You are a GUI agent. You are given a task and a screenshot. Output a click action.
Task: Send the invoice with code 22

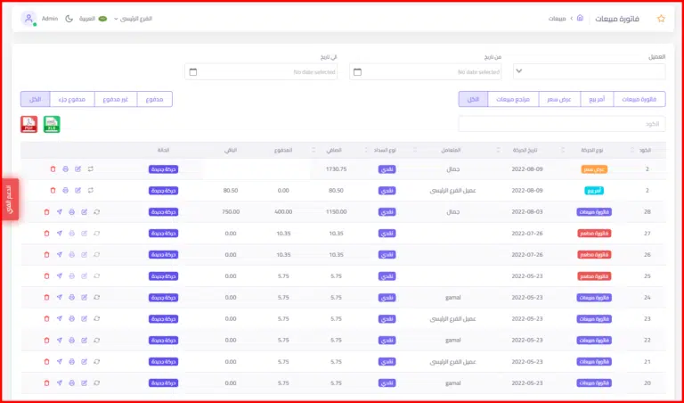(59, 340)
